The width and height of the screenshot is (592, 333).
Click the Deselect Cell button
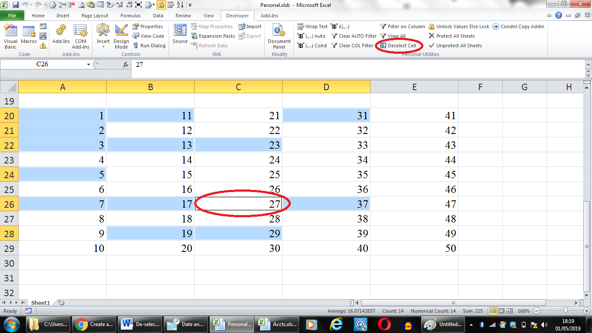398,46
